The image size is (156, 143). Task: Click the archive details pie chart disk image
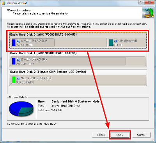21,109
